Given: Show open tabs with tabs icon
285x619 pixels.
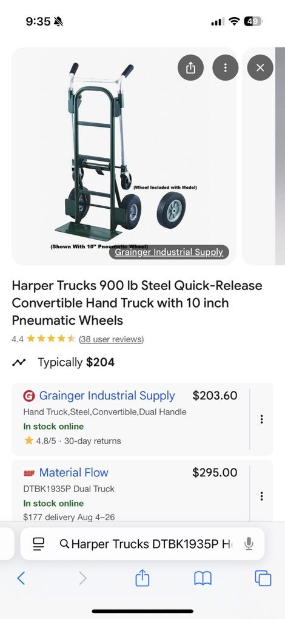Looking at the screenshot, I should point(263,578).
